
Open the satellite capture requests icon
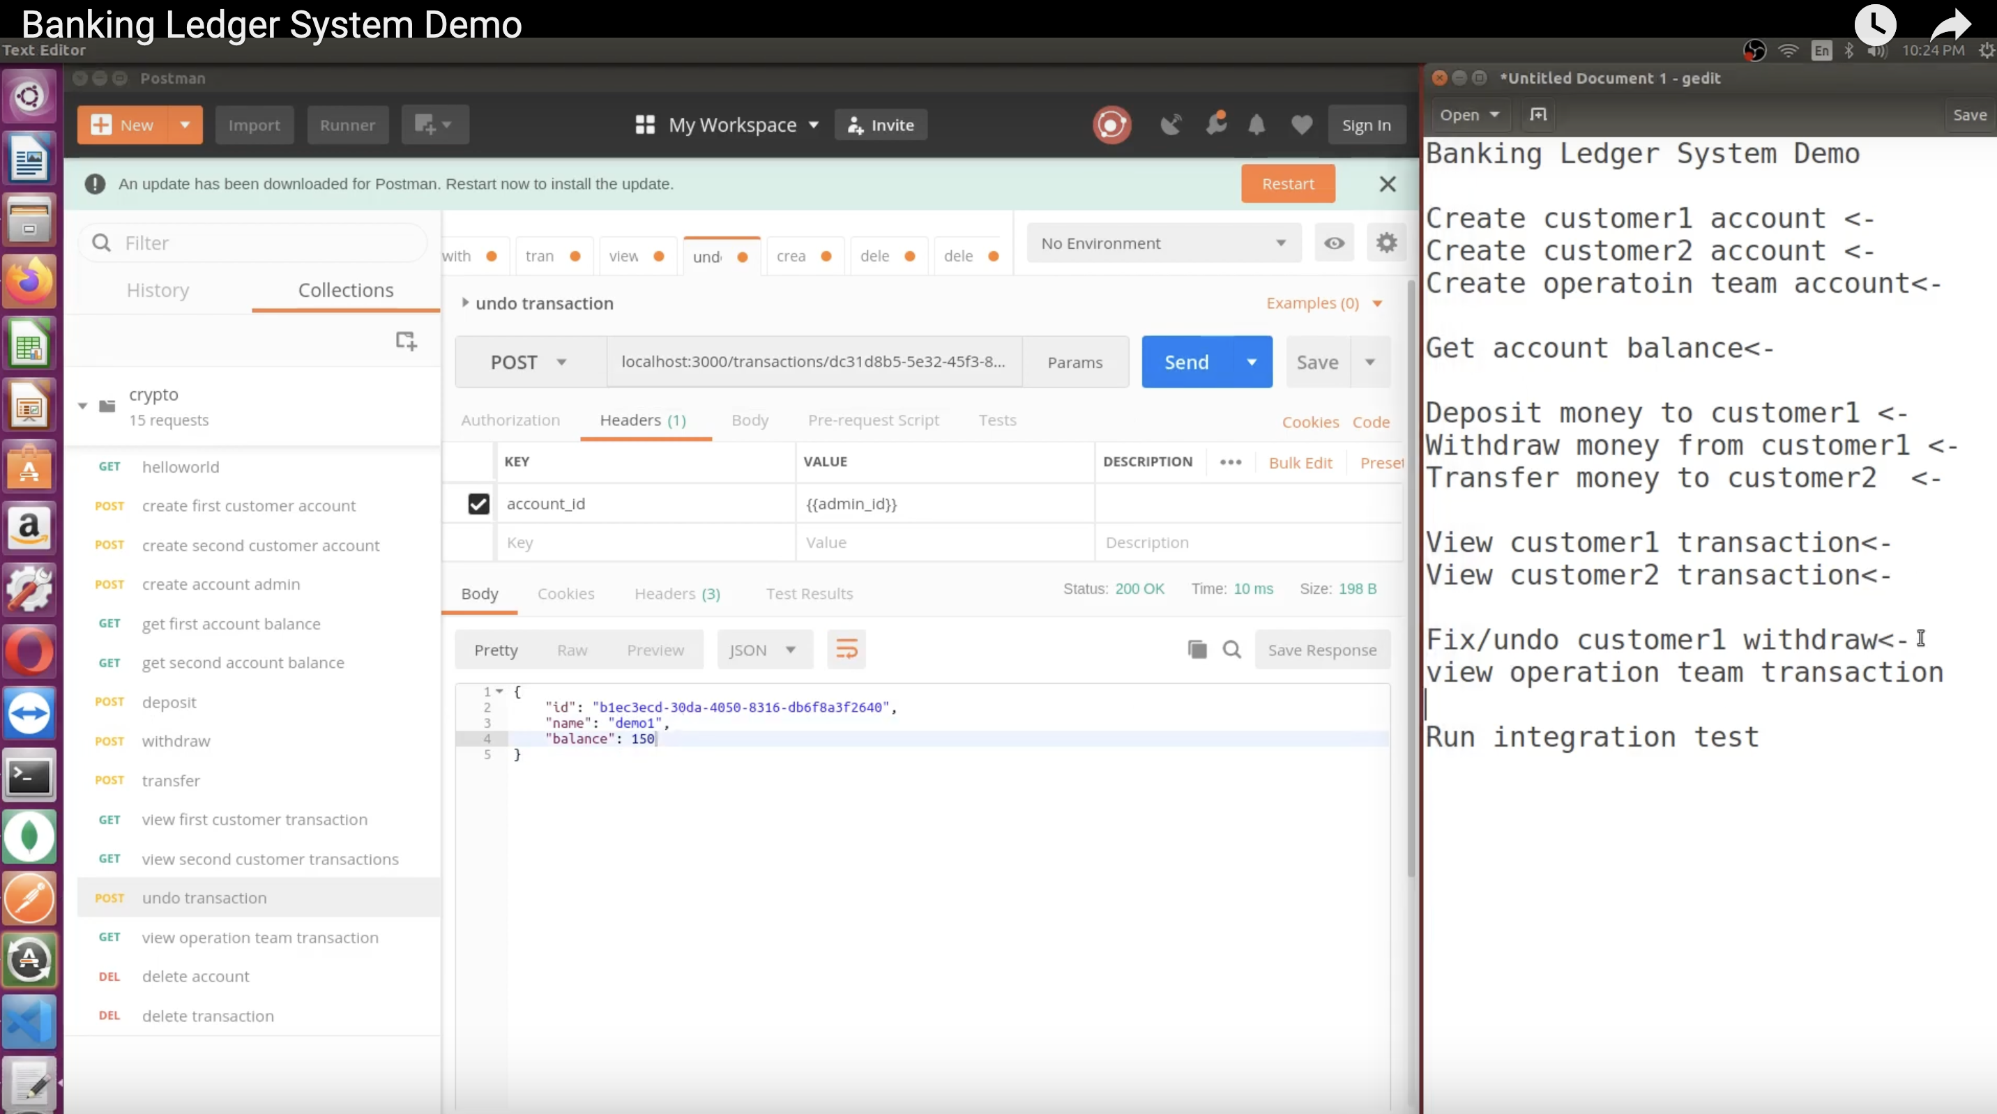[1171, 125]
